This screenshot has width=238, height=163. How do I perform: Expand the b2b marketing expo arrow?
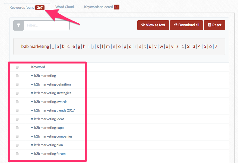tap(32, 128)
